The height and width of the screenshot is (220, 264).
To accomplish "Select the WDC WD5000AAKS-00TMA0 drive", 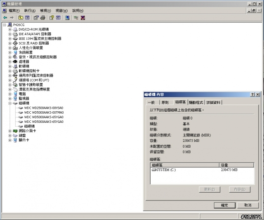I will pos(43,112).
